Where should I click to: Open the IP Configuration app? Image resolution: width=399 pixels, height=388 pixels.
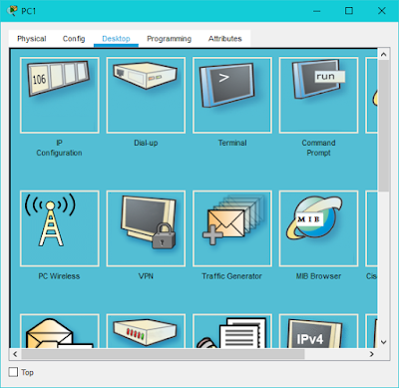[x=60, y=95]
